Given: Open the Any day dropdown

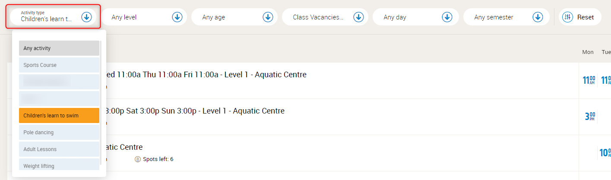Looking at the screenshot, I should [x=417, y=17].
